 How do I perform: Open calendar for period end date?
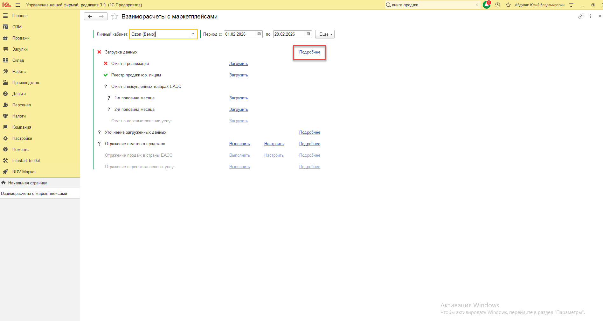[x=308, y=34]
